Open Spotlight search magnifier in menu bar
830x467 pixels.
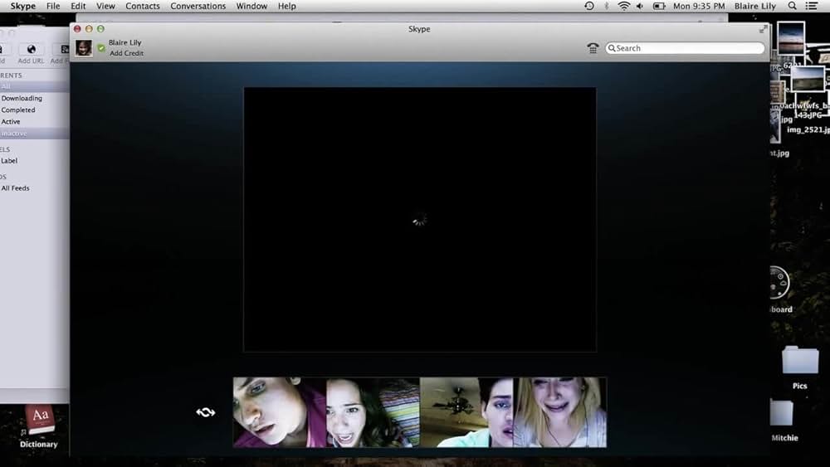pos(793,6)
